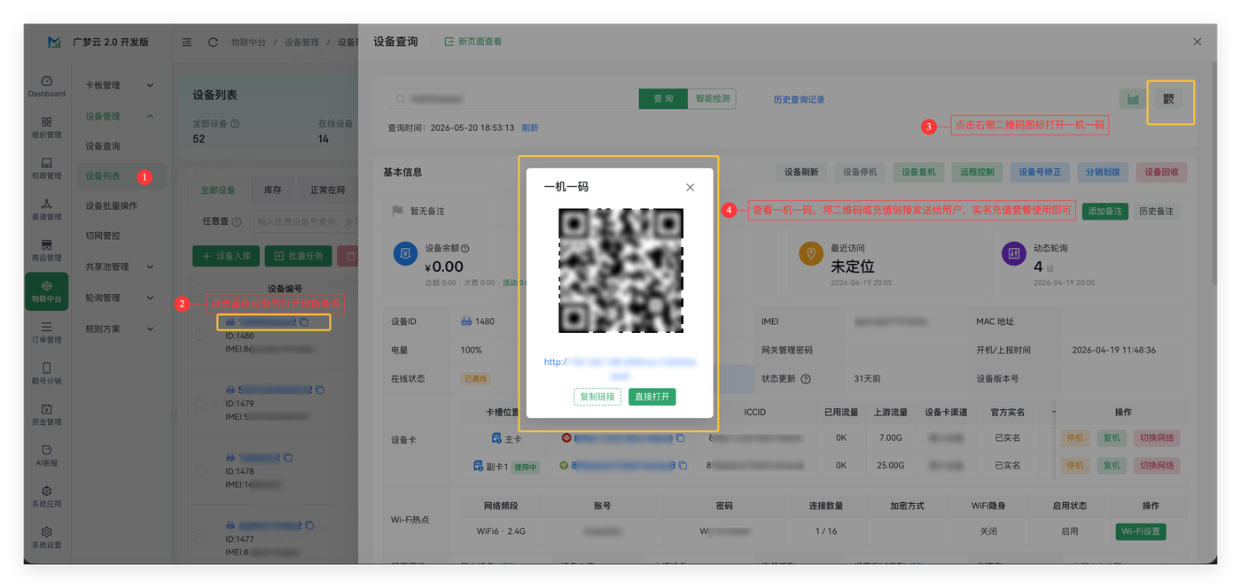Click the 添加备注 button
Screen dimensions: 1241x588
1105,211
